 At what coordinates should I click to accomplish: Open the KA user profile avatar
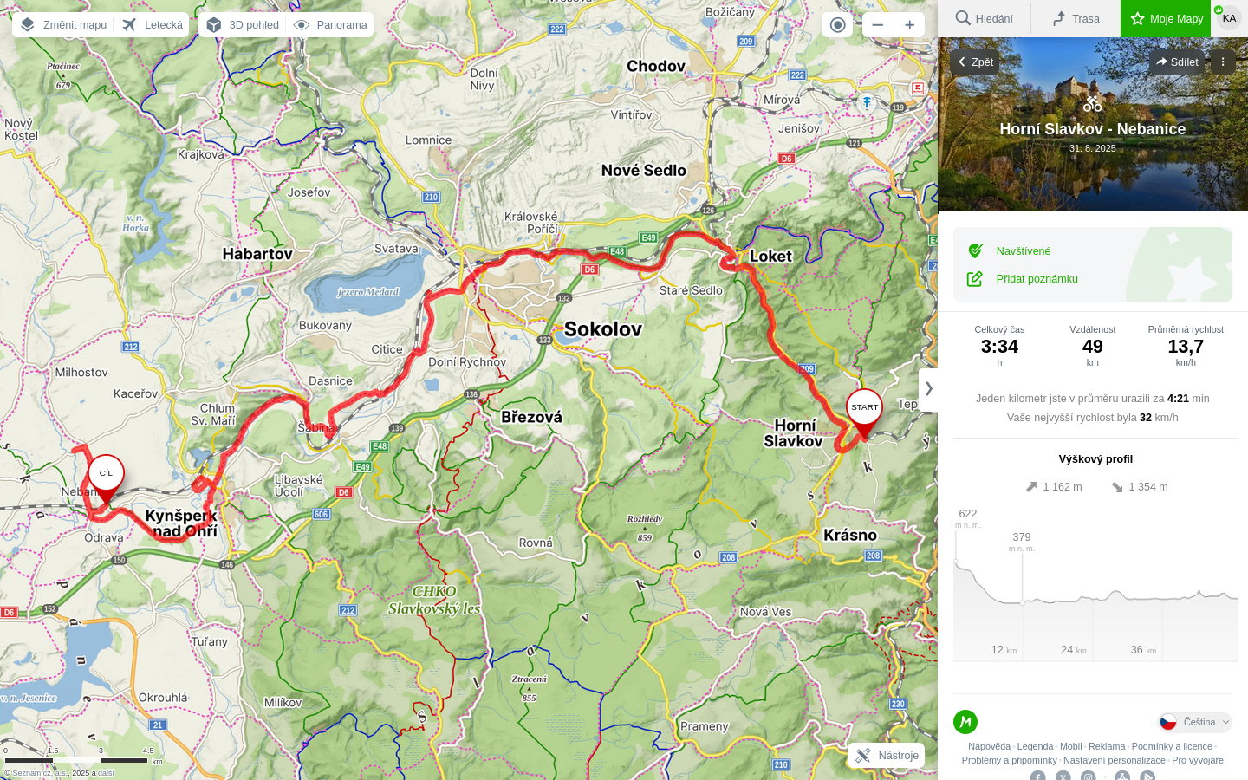pos(1229,18)
